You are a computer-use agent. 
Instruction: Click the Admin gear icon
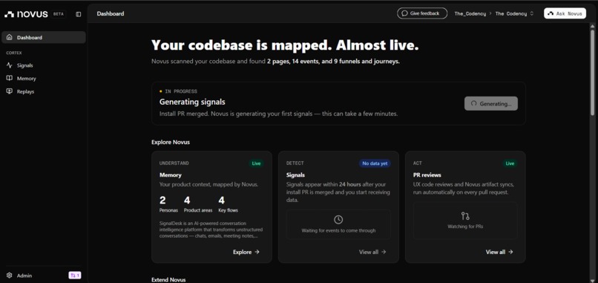coord(10,276)
